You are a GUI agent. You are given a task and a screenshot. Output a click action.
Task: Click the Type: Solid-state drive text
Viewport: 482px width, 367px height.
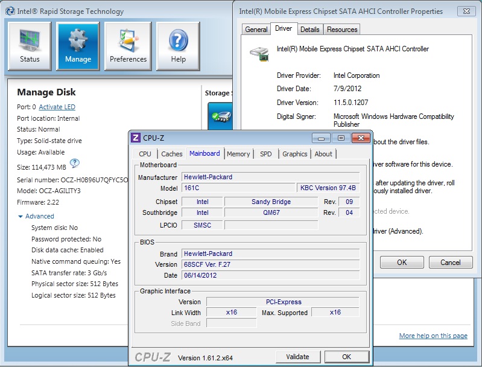[x=49, y=141]
